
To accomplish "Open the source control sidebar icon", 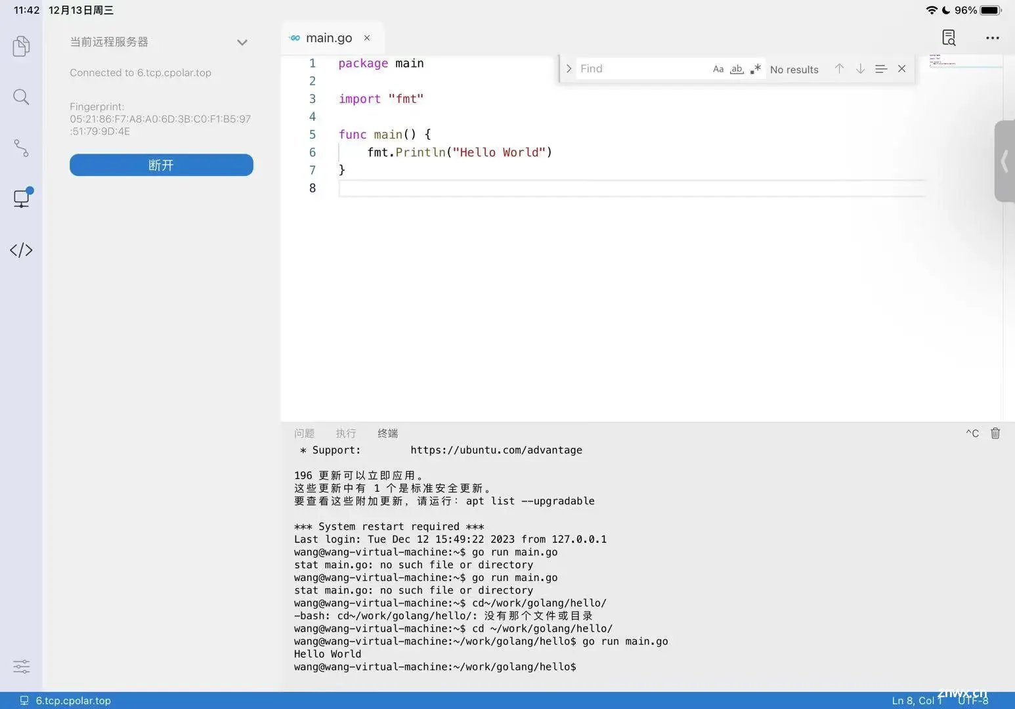I will tap(21, 148).
